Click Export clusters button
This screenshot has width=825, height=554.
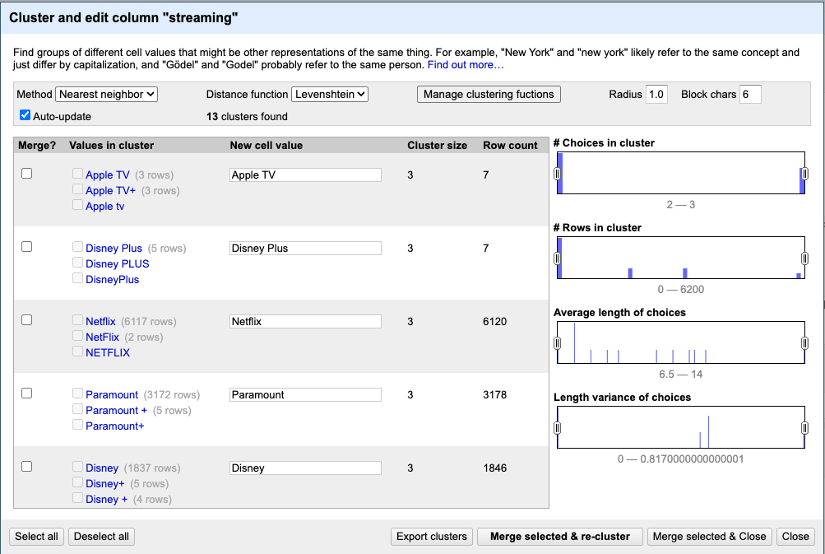pyautogui.click(x=432, y=537)
